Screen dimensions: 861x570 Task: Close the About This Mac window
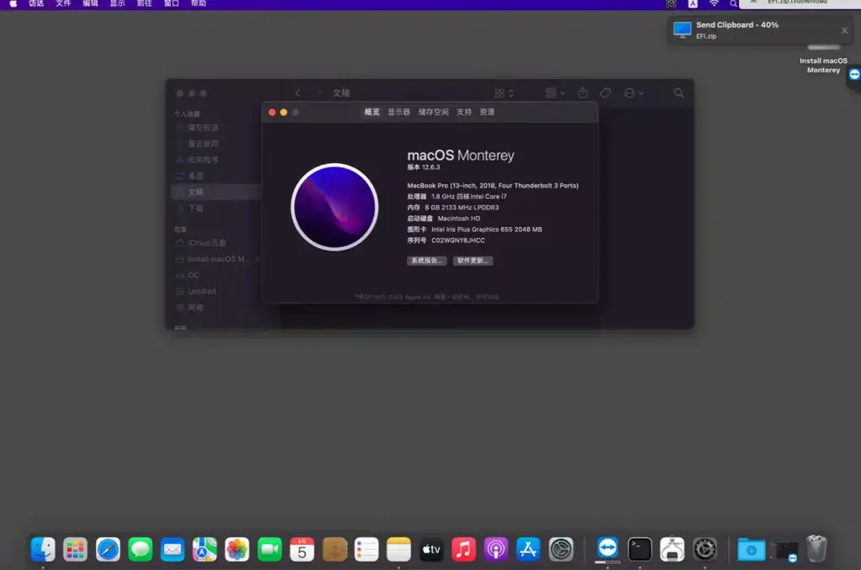coord(272,113)
